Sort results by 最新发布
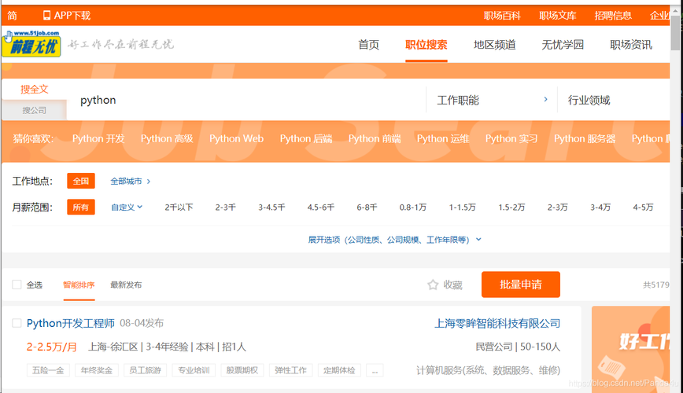The width and height of the screenshot is (683, 393). (126, 285)
